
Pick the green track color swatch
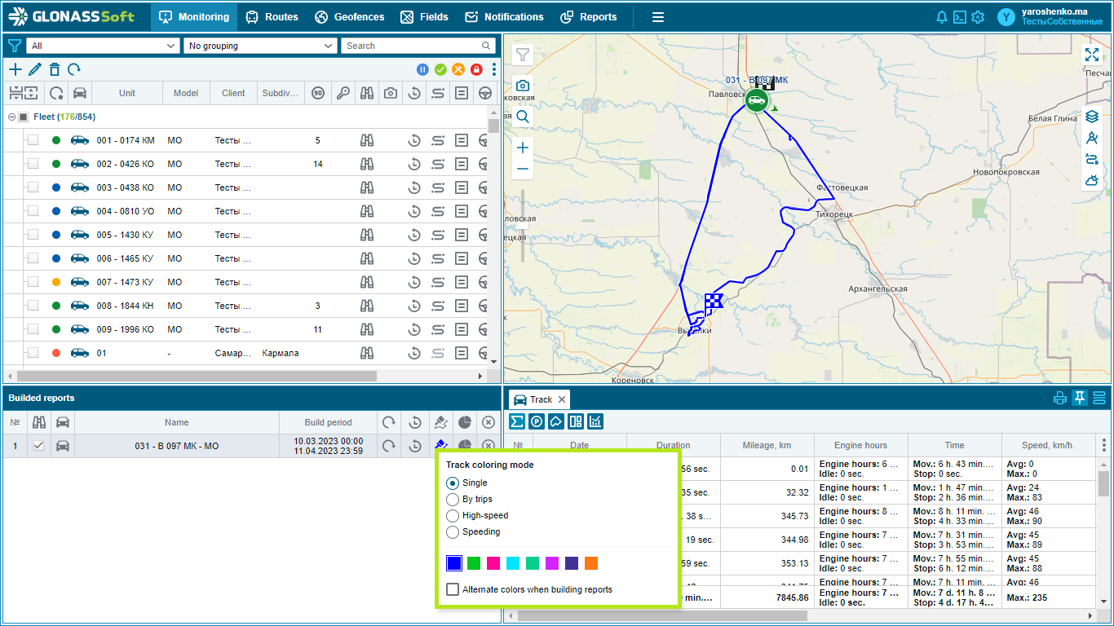point(474,563)
